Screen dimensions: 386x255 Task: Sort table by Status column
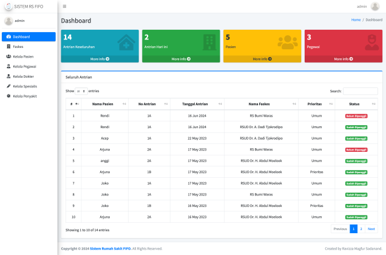point(356,104)
